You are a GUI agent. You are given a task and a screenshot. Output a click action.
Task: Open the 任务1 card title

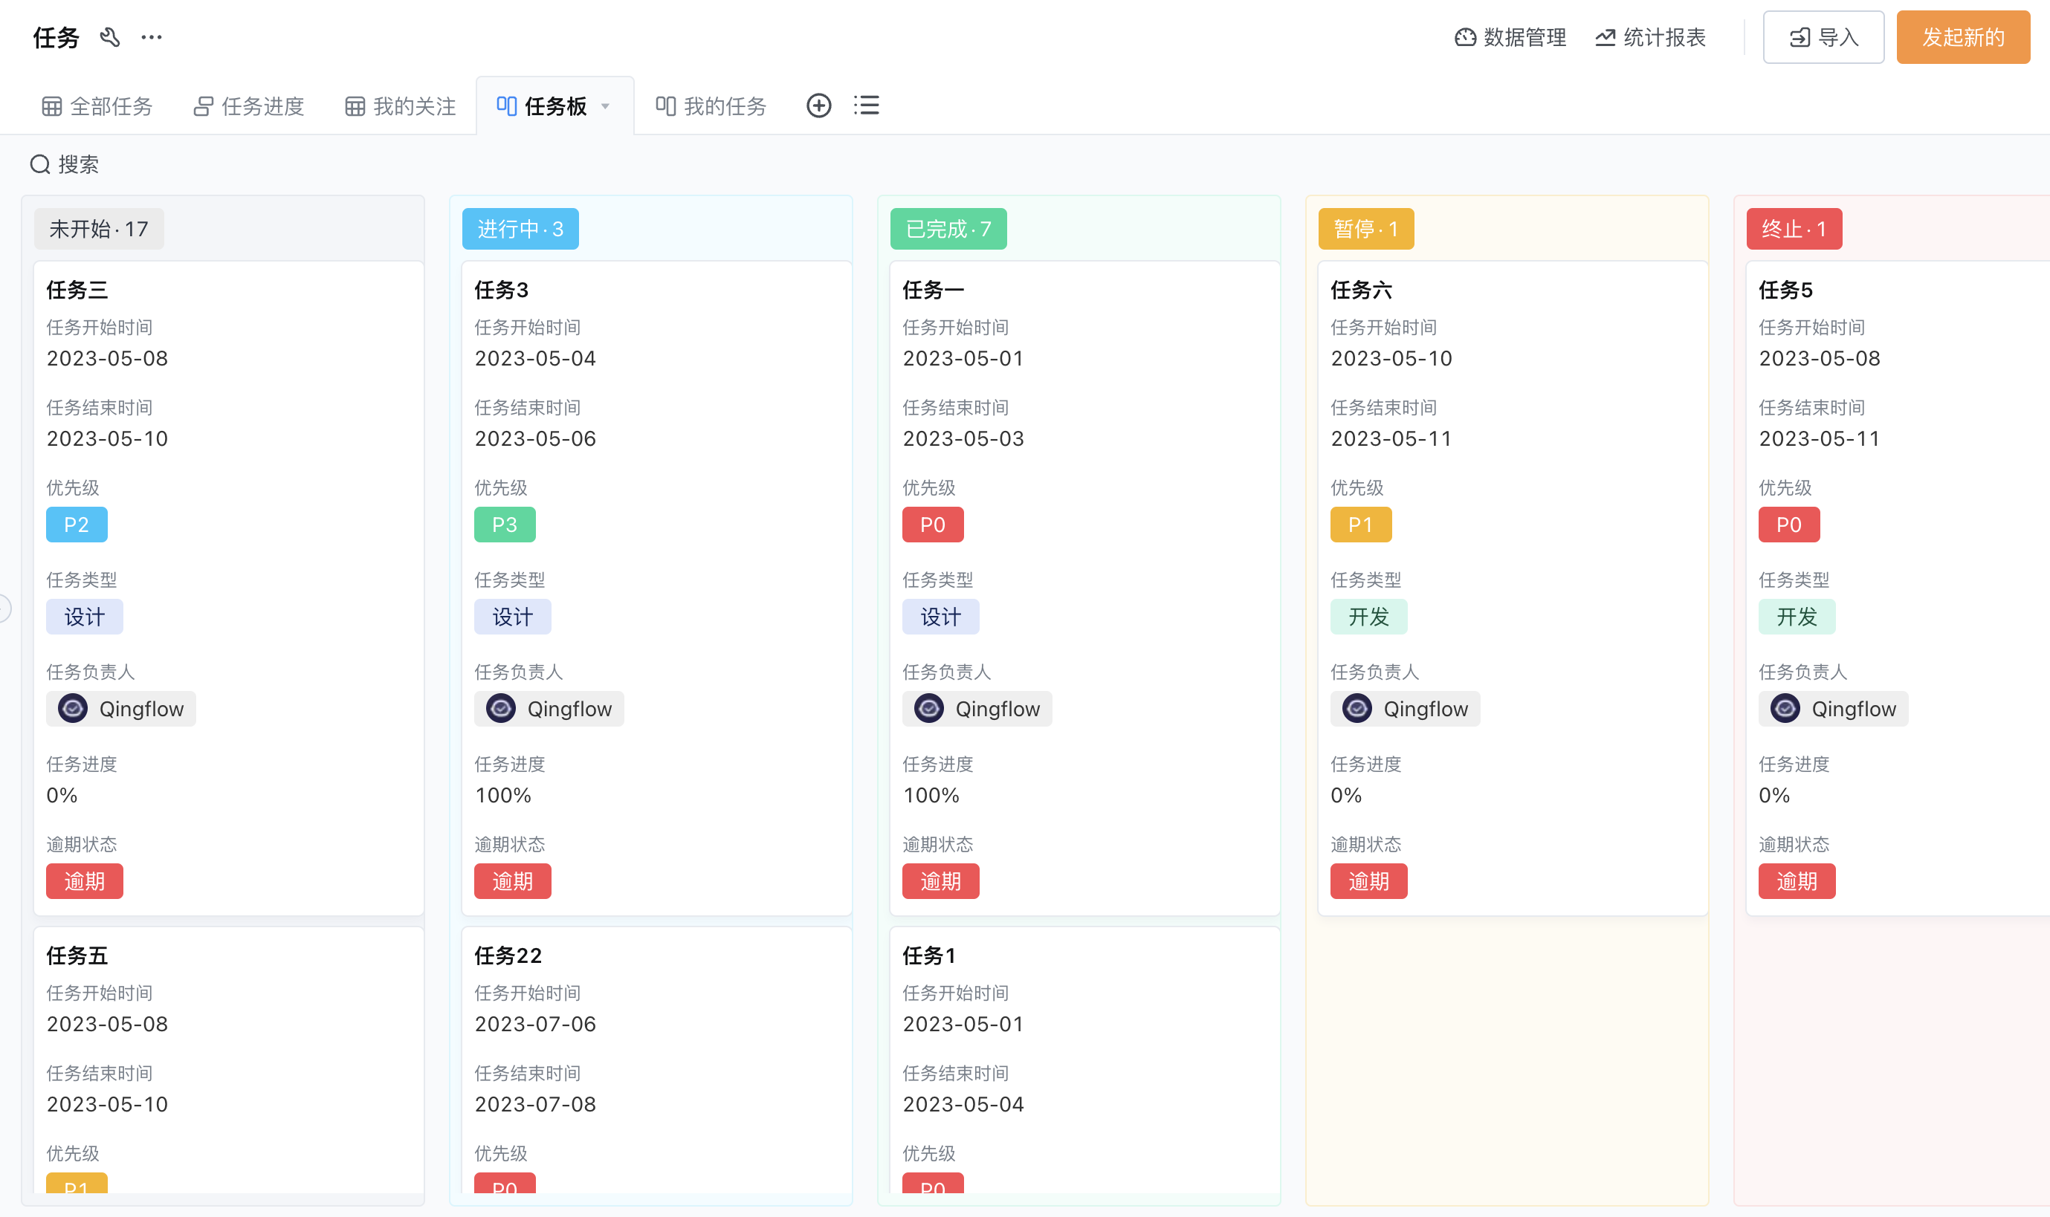929,955
